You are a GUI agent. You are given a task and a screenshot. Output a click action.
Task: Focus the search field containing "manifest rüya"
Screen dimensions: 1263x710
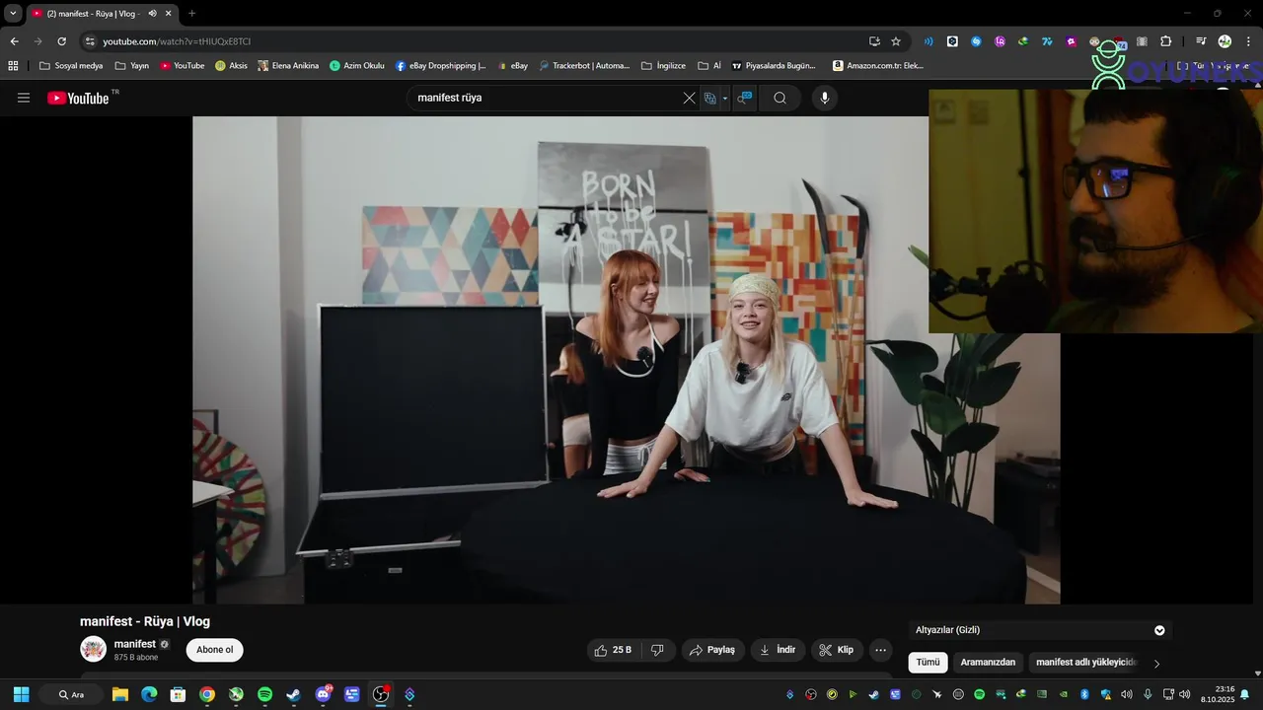click(546, 98)
